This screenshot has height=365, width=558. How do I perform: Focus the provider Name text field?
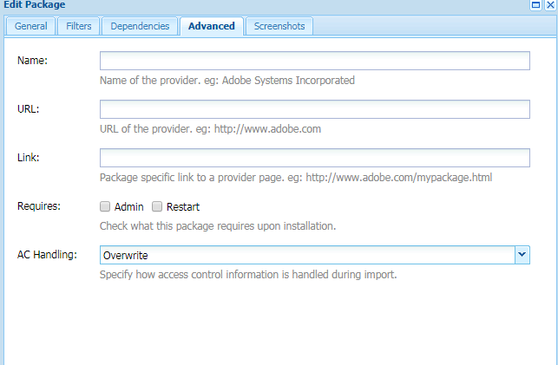(314, 61)
